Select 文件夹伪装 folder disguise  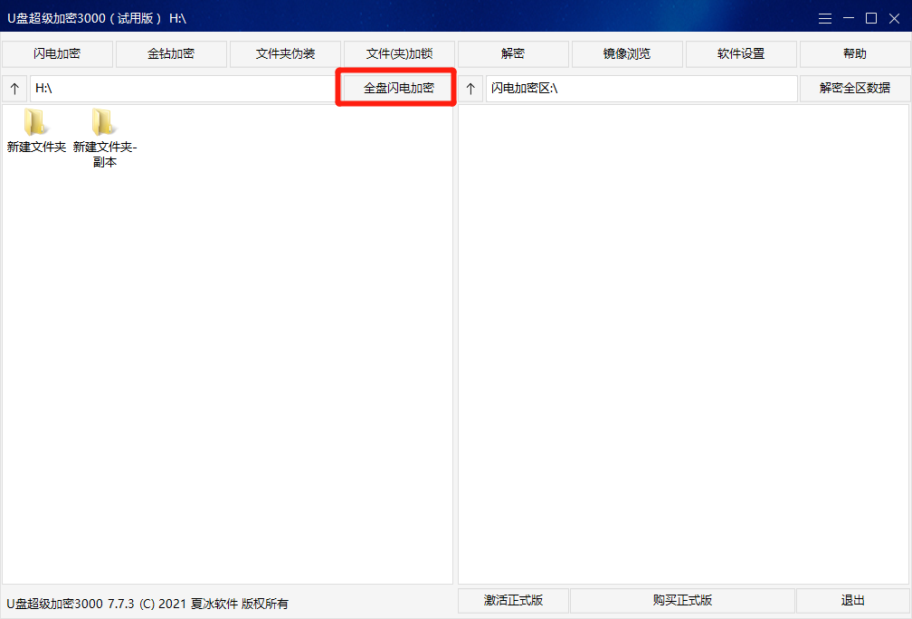[x=285, y=53]
